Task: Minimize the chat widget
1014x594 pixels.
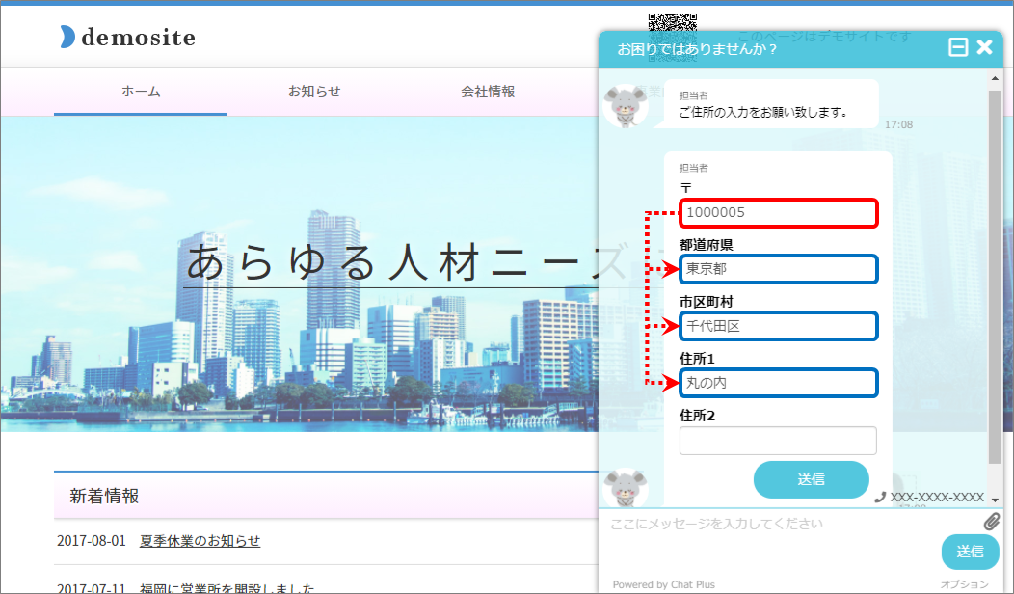Action: pyautogui.click(x=958, y=47)
